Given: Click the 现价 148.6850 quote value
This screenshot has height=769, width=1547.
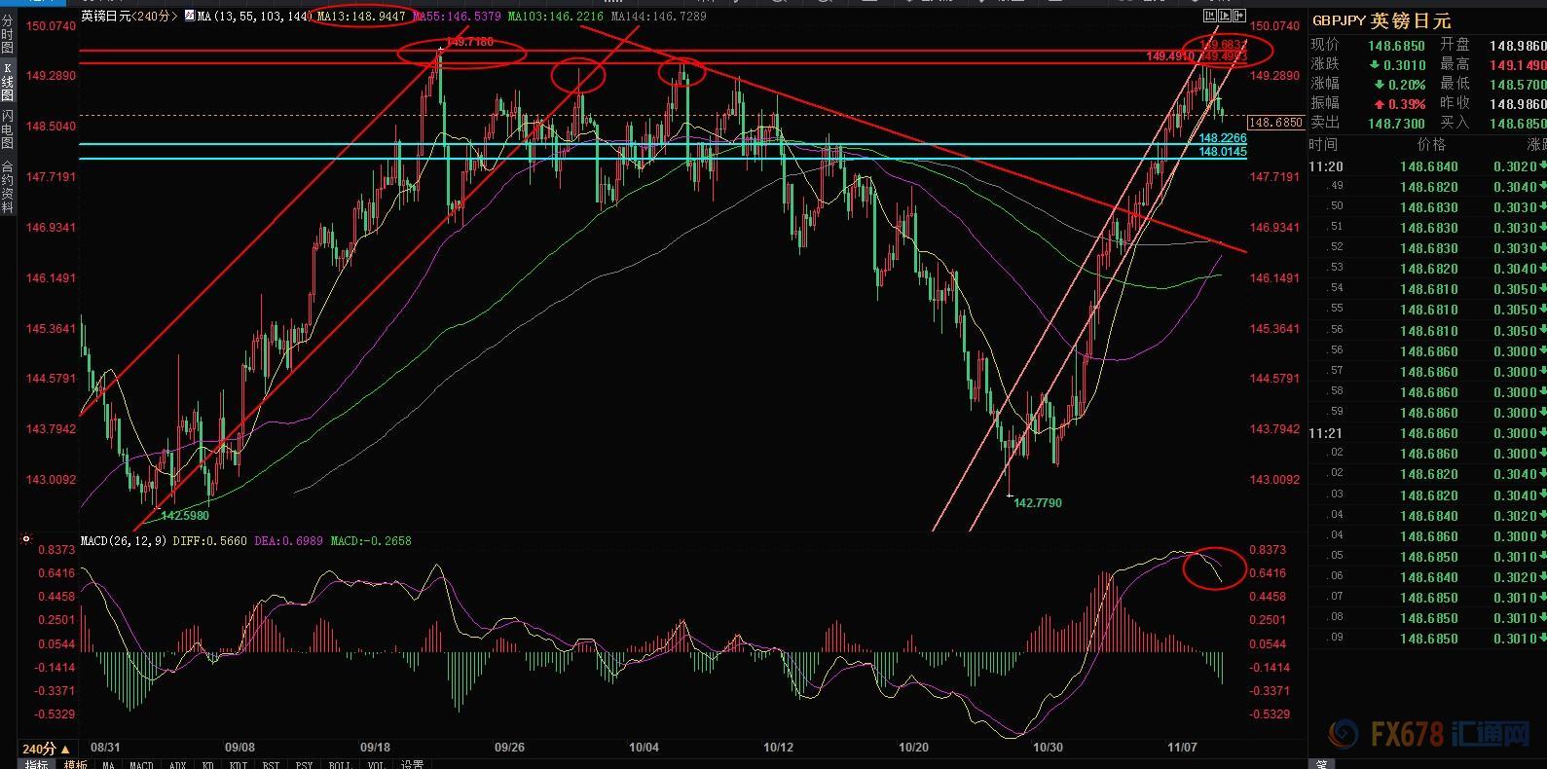Looking at the screenshot, I should [x=1397, y=46].
